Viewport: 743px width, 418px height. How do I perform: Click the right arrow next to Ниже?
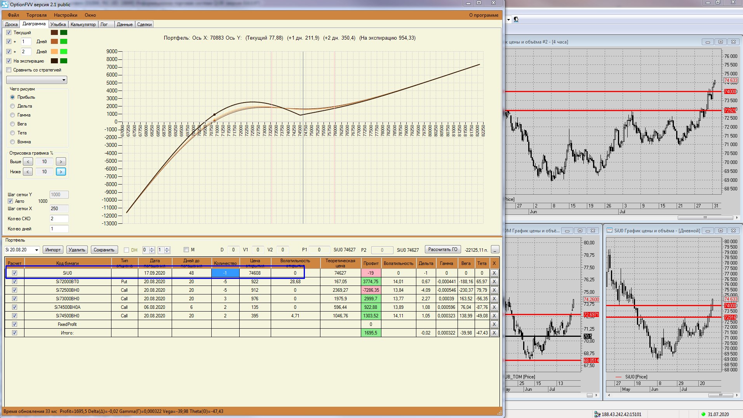(61, 172)
